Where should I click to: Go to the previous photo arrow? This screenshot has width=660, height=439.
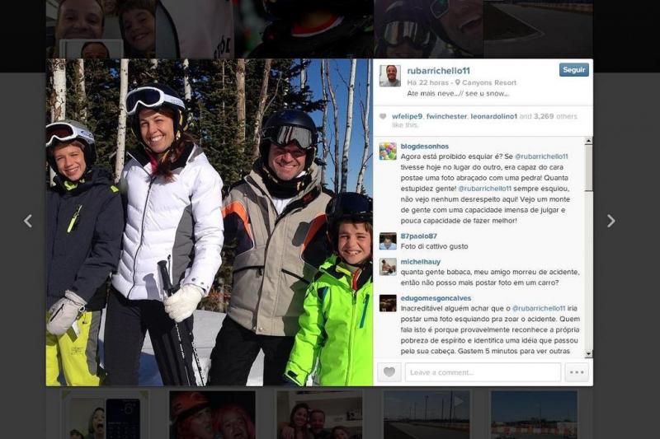point(28,221)
